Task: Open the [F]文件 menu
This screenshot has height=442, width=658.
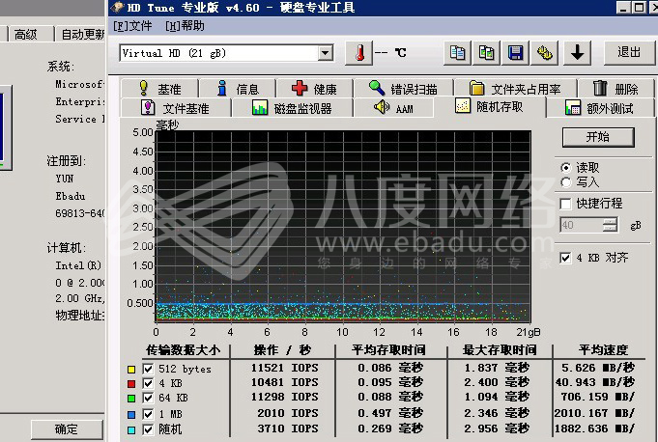Action: pos(132,26)
